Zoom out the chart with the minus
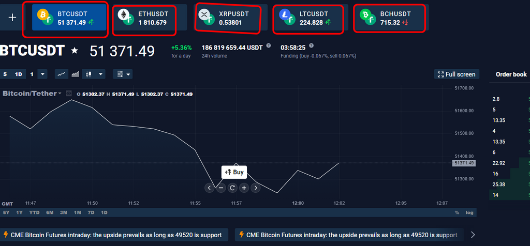The height and width of the screenshot is (246, 530). (220, 188)
